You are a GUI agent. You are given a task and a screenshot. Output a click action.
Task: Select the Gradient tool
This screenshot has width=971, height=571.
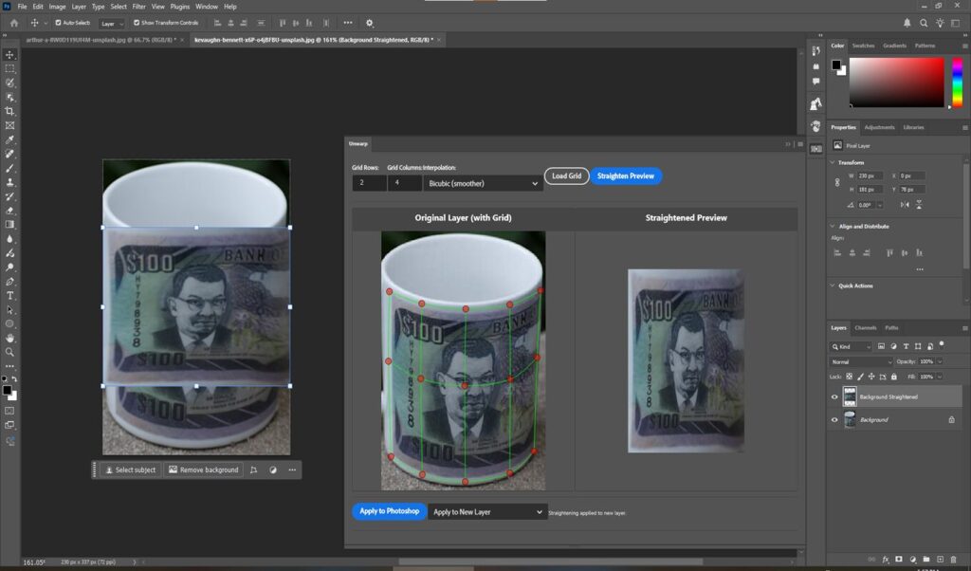click(9, 224)
